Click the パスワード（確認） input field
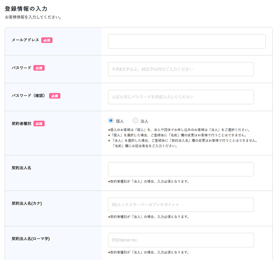 pos(181,97)
